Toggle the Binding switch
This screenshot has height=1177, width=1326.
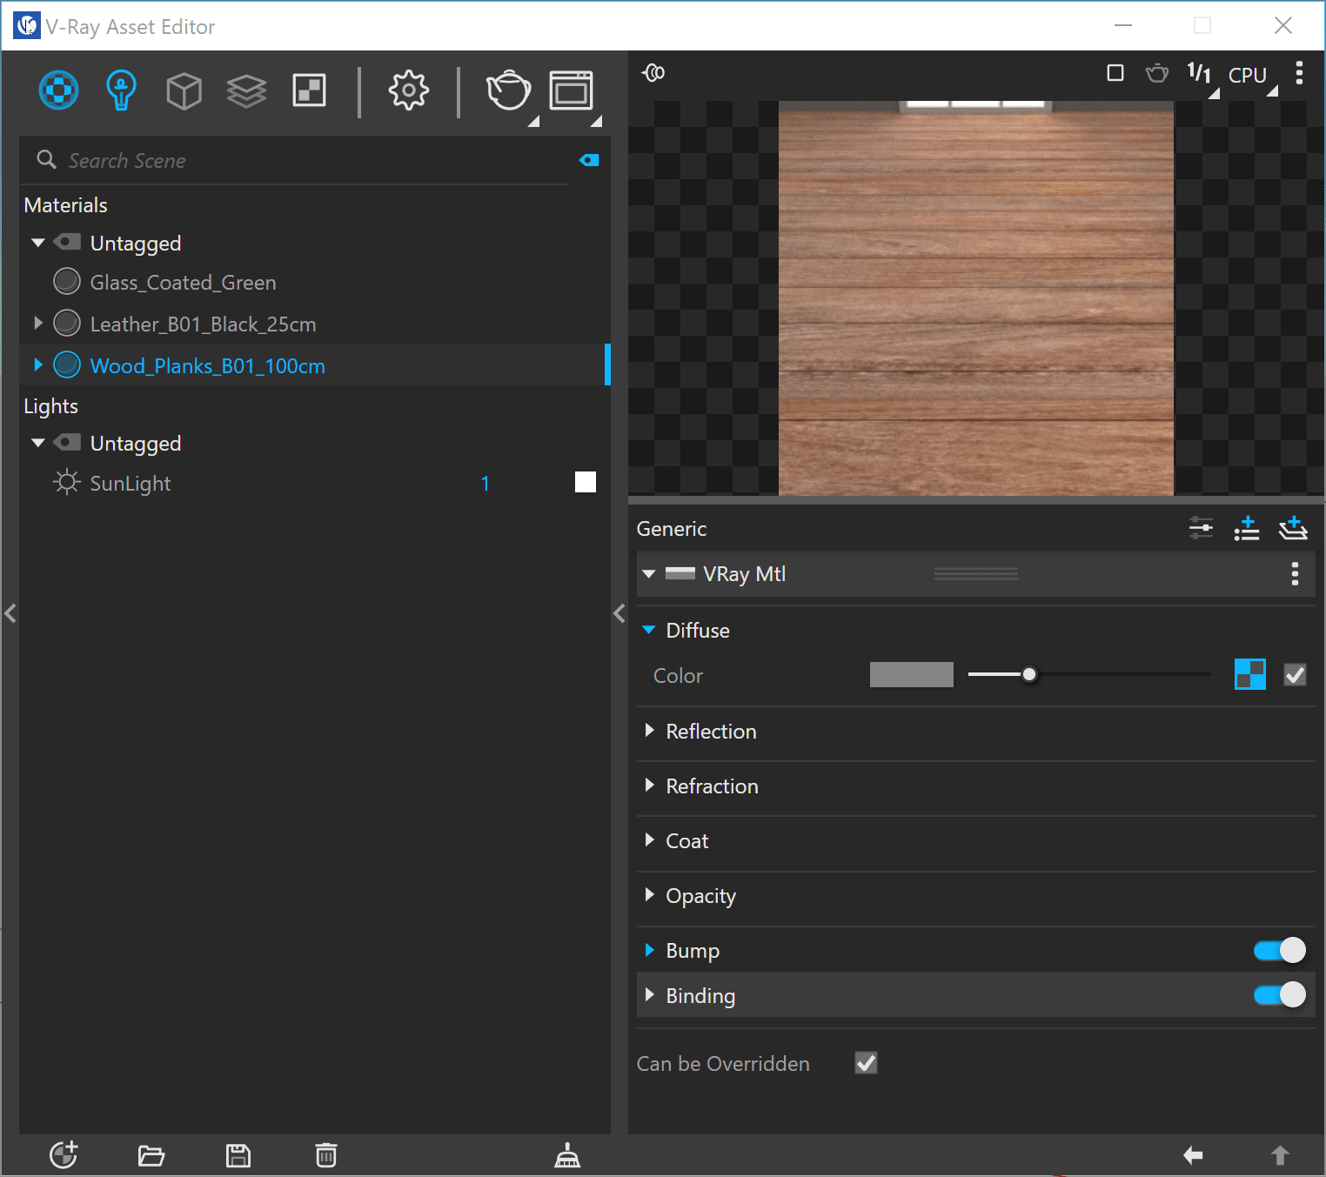[x=1280, y=994]
